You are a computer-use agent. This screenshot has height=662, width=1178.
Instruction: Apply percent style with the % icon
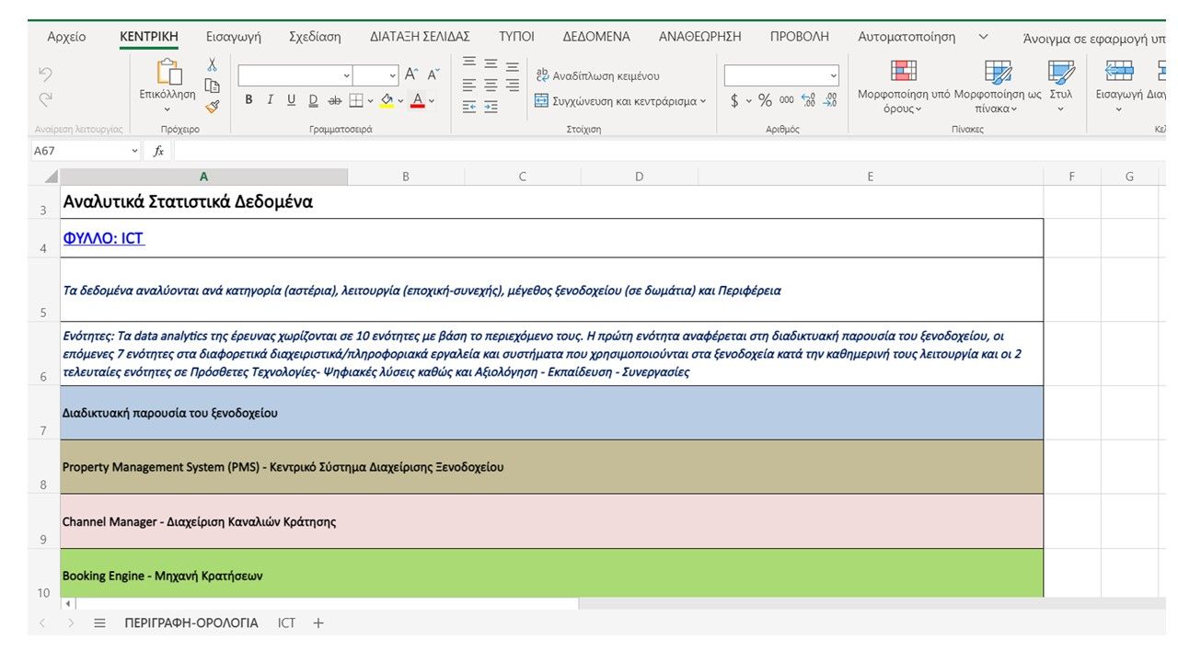coord(765,100)
